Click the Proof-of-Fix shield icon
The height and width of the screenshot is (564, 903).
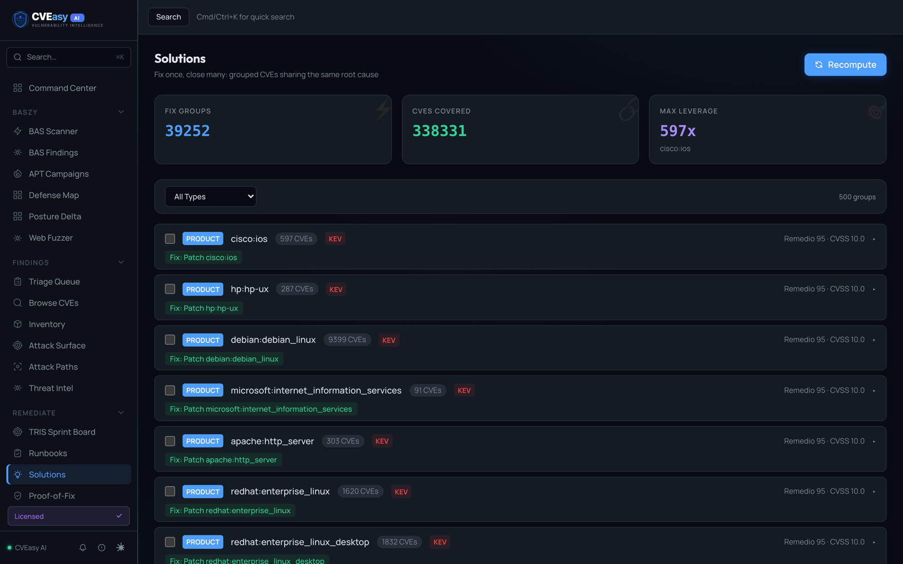(17, 496)
